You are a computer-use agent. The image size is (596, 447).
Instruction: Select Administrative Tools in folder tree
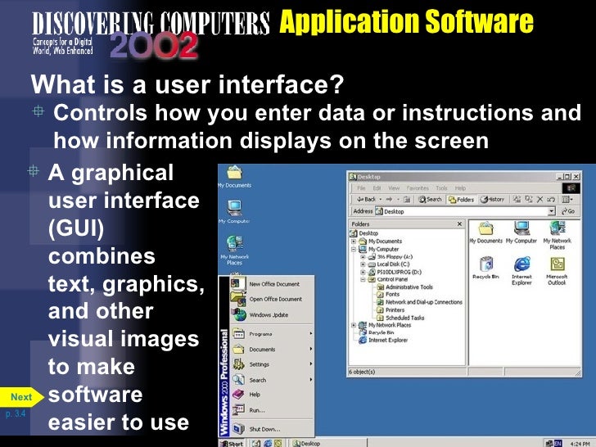[x=404, y=287]
